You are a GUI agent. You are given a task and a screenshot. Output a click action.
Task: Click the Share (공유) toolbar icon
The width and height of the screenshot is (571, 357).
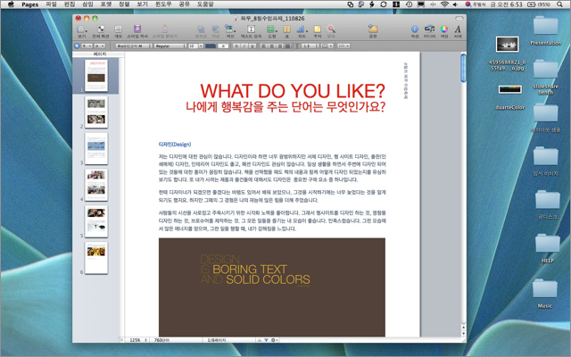coord(373,31)
